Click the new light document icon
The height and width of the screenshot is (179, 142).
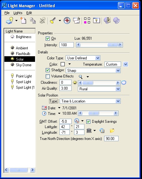point(23,20)
